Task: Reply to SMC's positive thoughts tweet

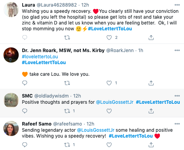Action: point(25,111)
